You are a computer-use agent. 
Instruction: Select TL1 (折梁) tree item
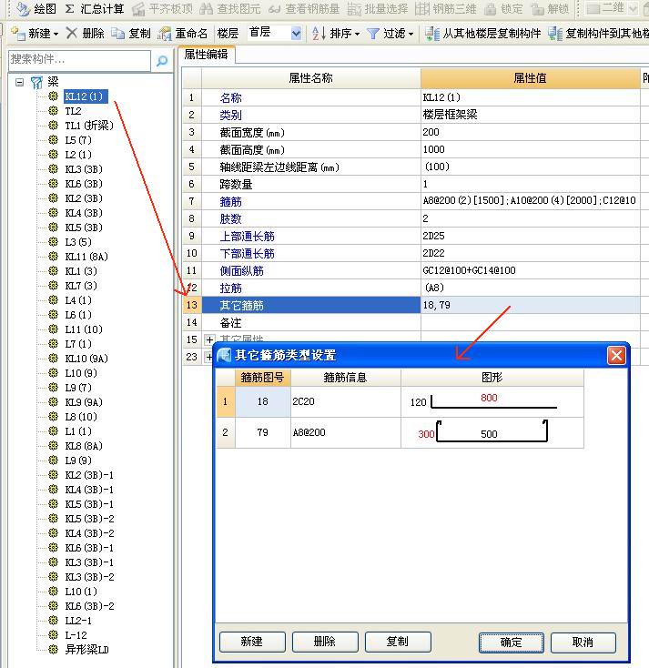click(89, 126)
